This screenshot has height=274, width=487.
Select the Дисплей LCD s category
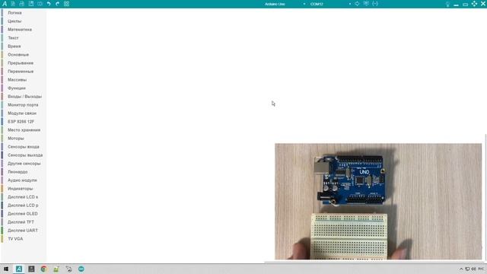[x=23, y=197]
